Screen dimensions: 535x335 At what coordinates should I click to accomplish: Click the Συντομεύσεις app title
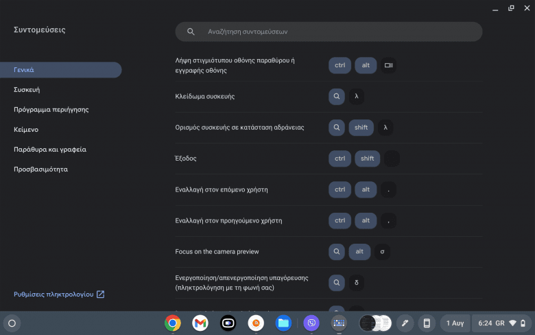[40, 30]
